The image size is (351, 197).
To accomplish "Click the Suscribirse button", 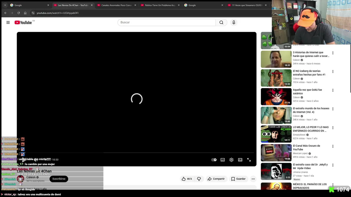I will point(59,179).
